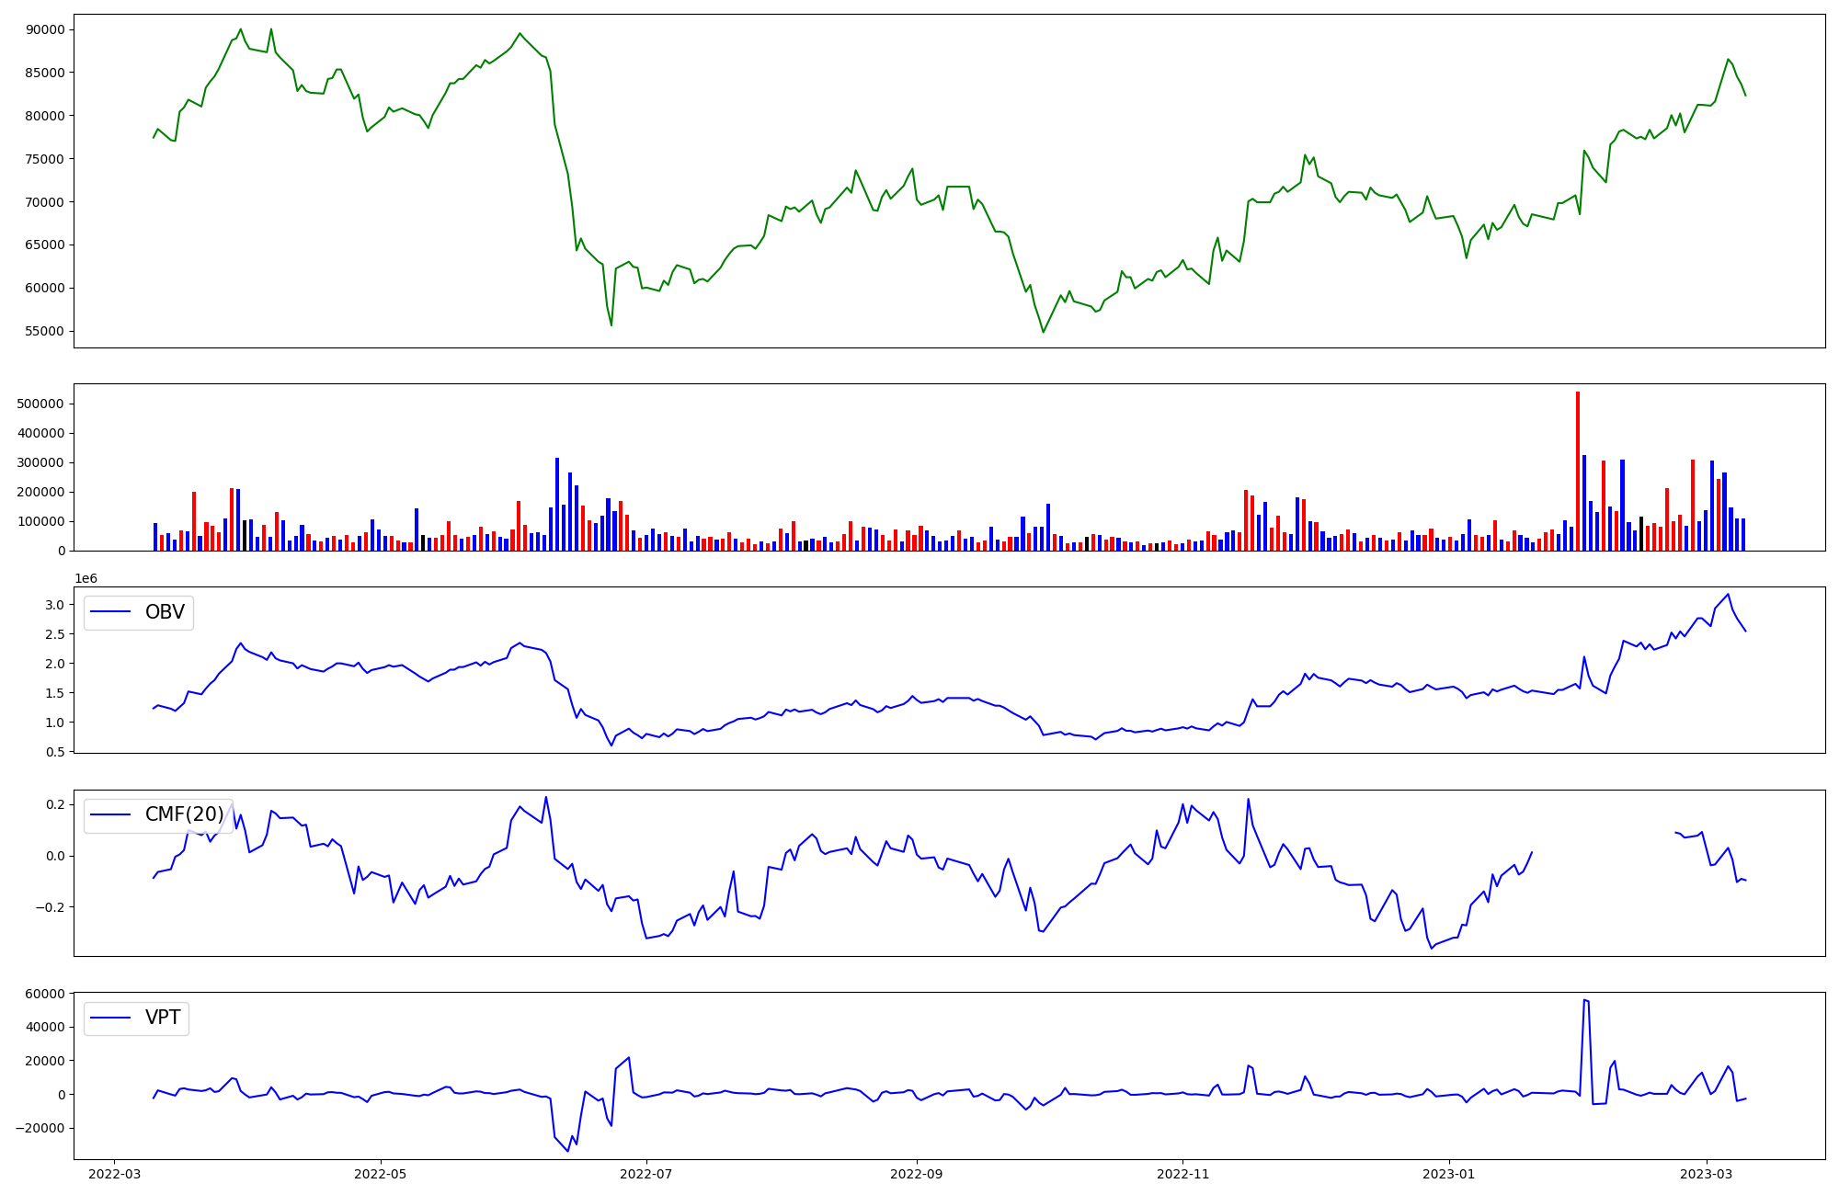1839x1195 pixels.
Task: Click the 2022-03 x-axis date label
Action: click(114, 1174)
